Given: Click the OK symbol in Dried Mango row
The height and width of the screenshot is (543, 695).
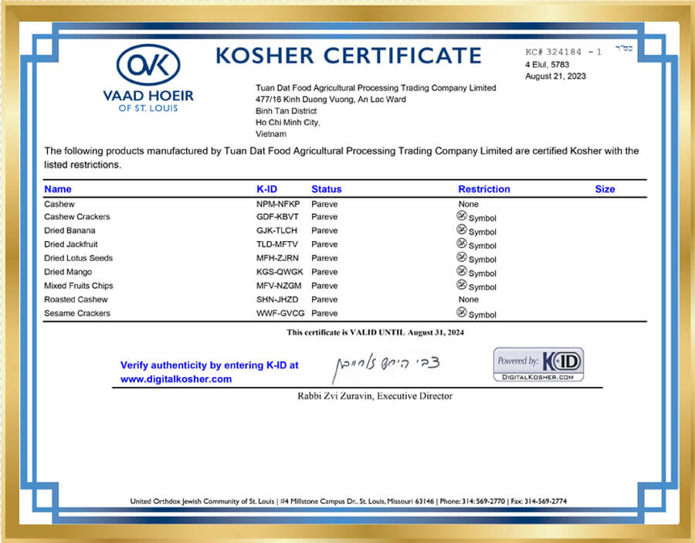Looking at the screenshot, I should pyautogui.click(x=462, y=271).
